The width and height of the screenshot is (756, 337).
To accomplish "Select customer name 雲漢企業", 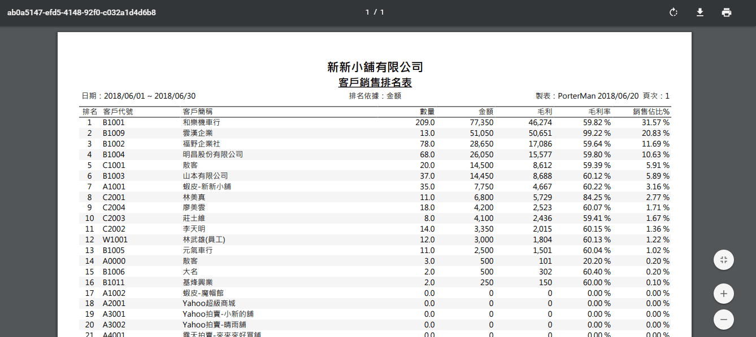I will coord(197,133).
